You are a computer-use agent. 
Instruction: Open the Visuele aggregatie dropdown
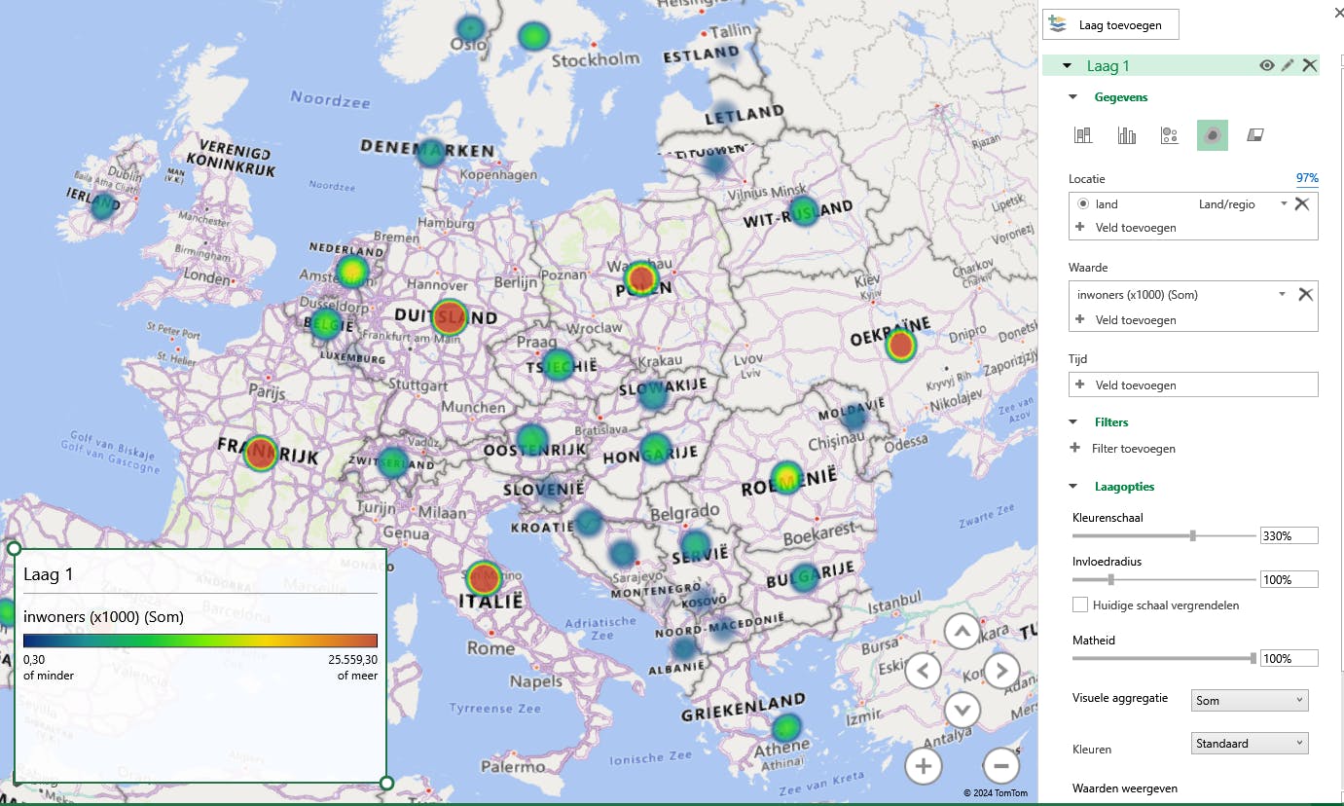[1250, 700]
